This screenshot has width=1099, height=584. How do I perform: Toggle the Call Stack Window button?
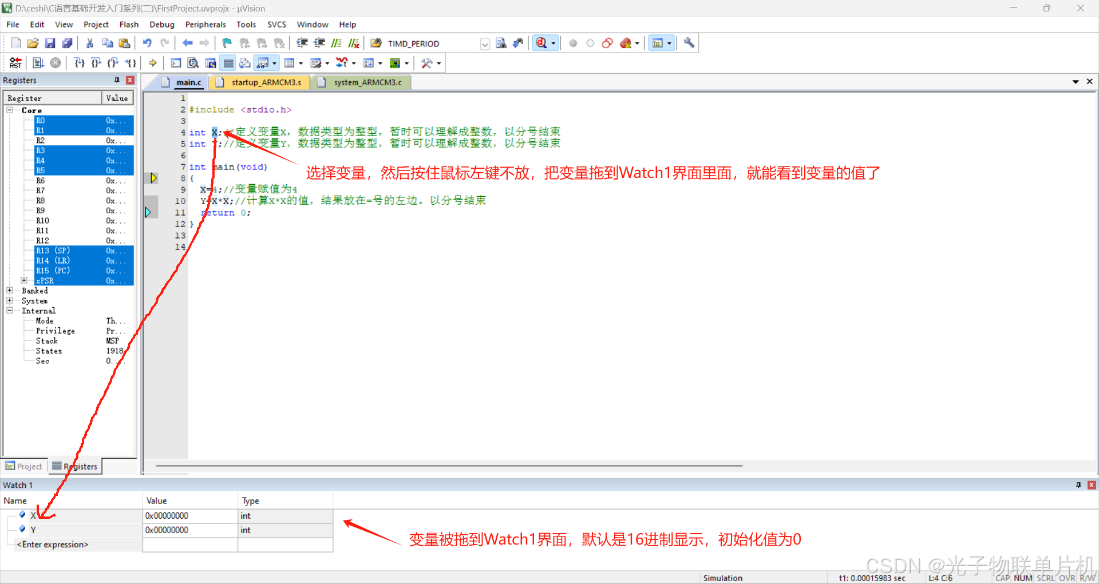pos(245,63)
